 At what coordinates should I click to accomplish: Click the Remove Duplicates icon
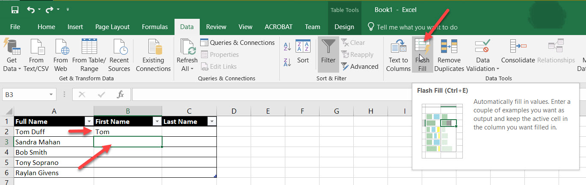(x=449, y=47)
